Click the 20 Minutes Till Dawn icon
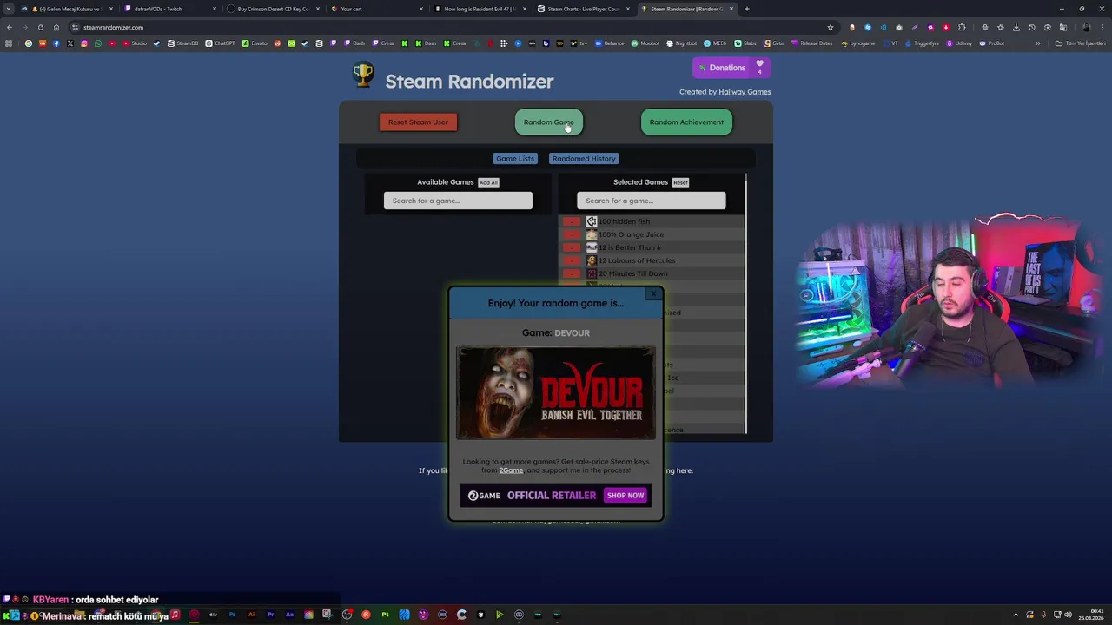The image size is (1112, 625). [x=592, y=273]
